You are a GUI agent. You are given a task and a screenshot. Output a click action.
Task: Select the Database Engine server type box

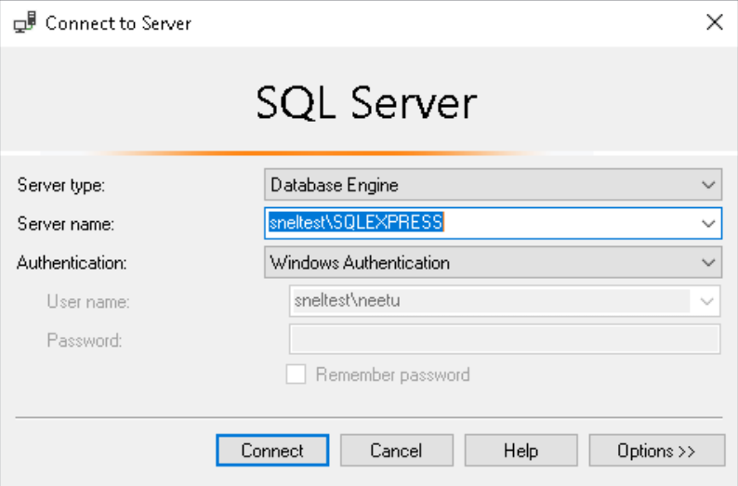[x=479, y=185]
